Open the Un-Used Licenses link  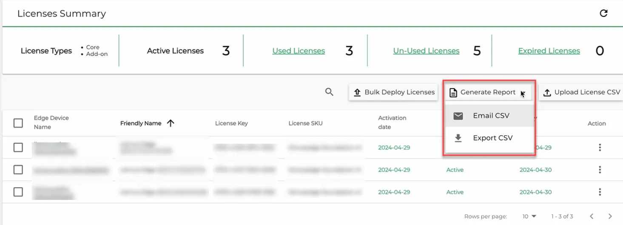[x=426, y=51]
